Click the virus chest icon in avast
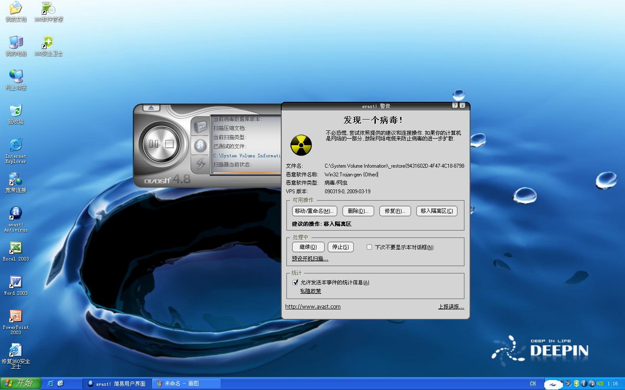Viewport: 625px width, 390px height. pos(200,127)
